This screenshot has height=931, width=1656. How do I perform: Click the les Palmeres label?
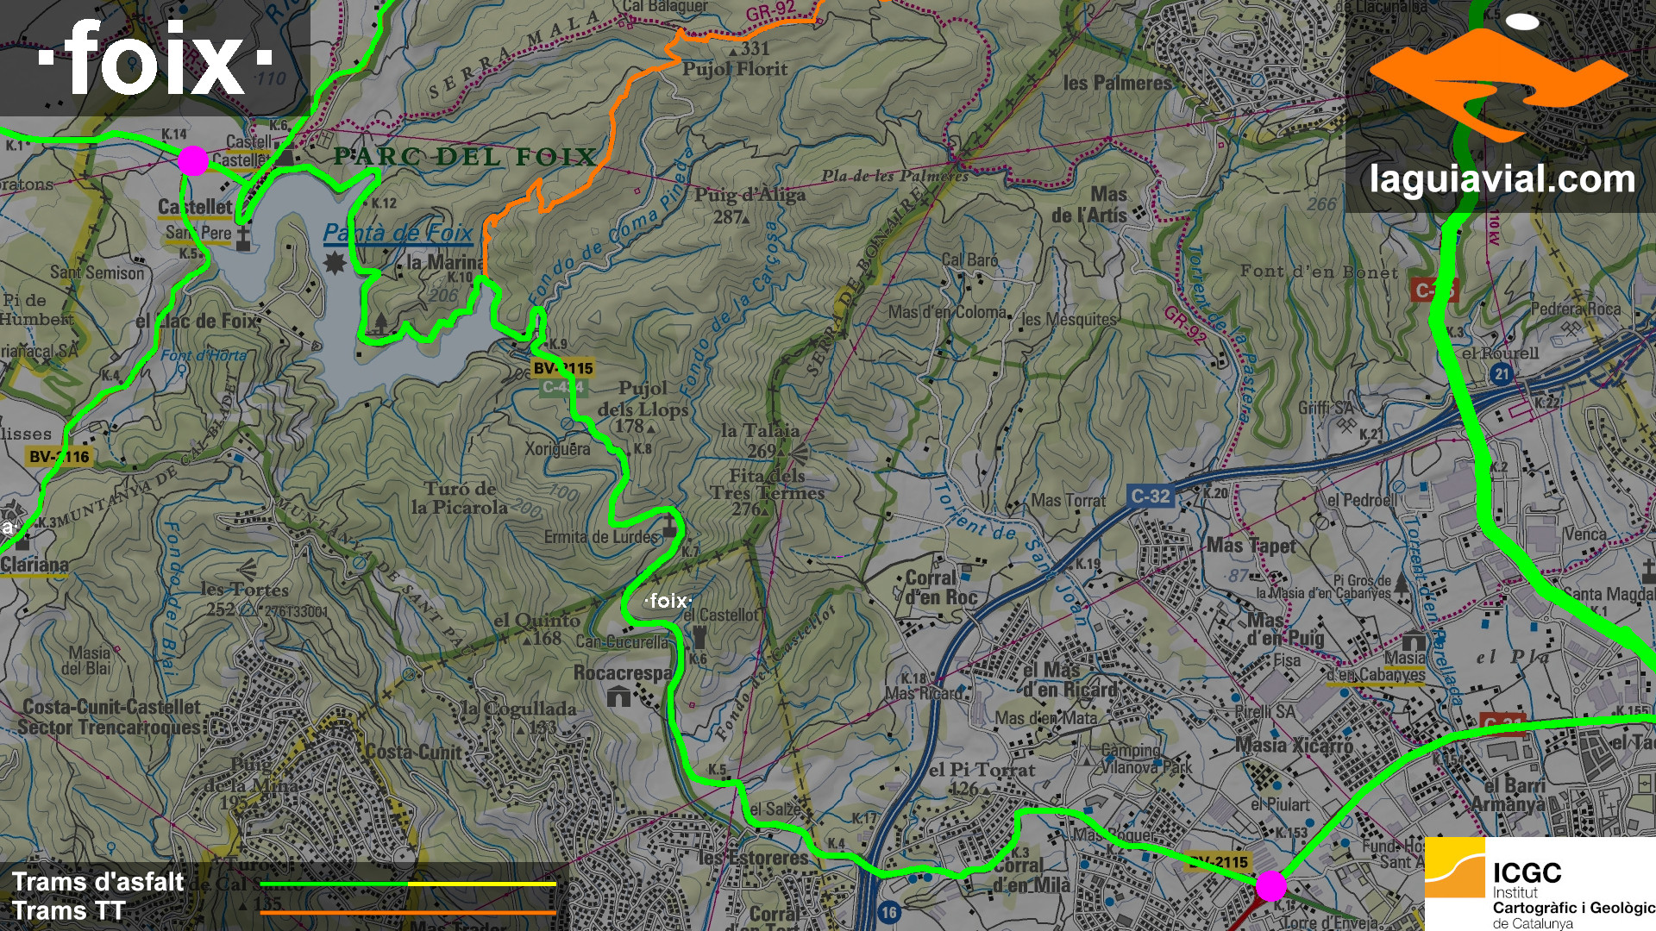pyautogui.click(x=1118, y=83)
